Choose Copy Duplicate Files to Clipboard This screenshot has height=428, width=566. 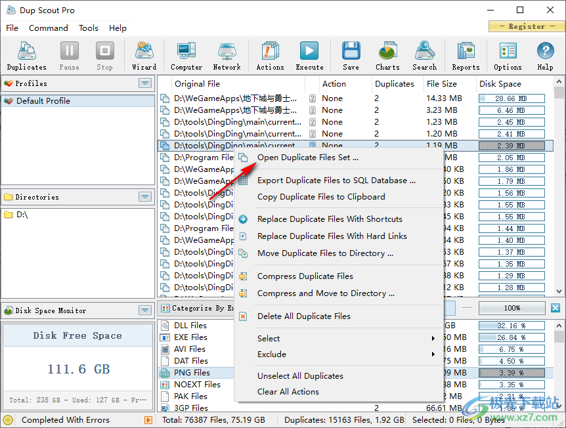tap(339, 197)
